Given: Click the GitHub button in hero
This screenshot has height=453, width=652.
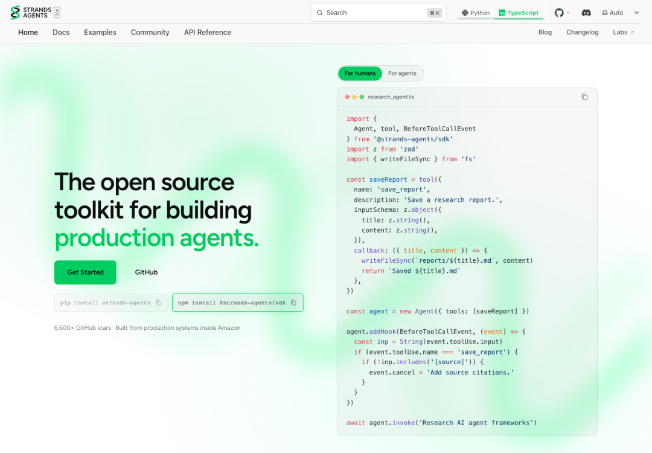Looking at the screenshot, I should coord(146,272).
